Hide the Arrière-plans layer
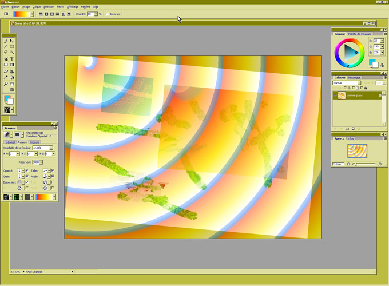 pyautogui.click(x=335, y=96)
